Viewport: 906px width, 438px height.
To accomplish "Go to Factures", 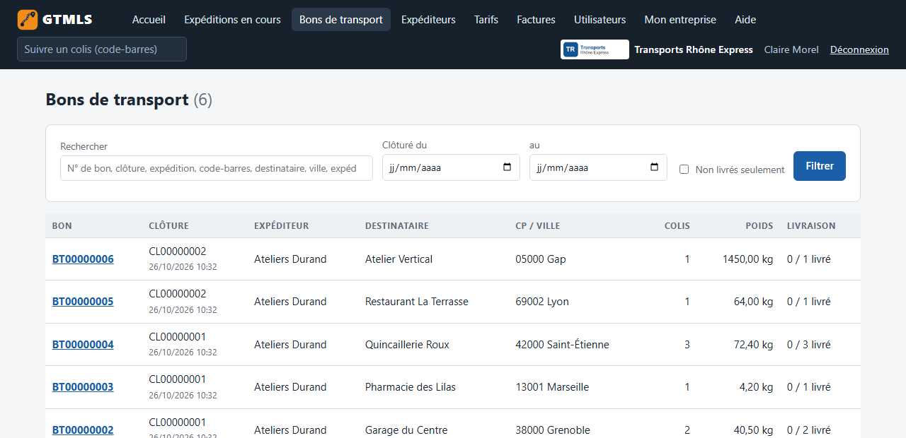I will click(536, 20).
